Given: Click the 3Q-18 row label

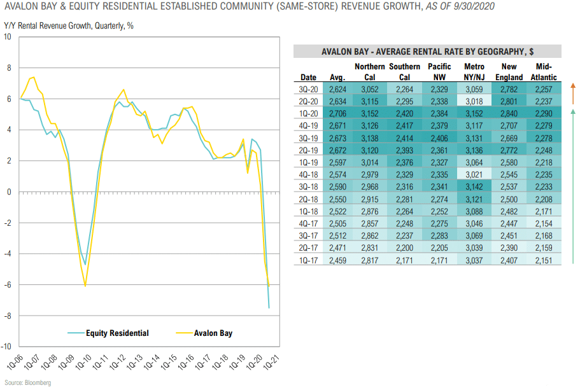Looking at the screenshot, I should (x=308, y=187).
